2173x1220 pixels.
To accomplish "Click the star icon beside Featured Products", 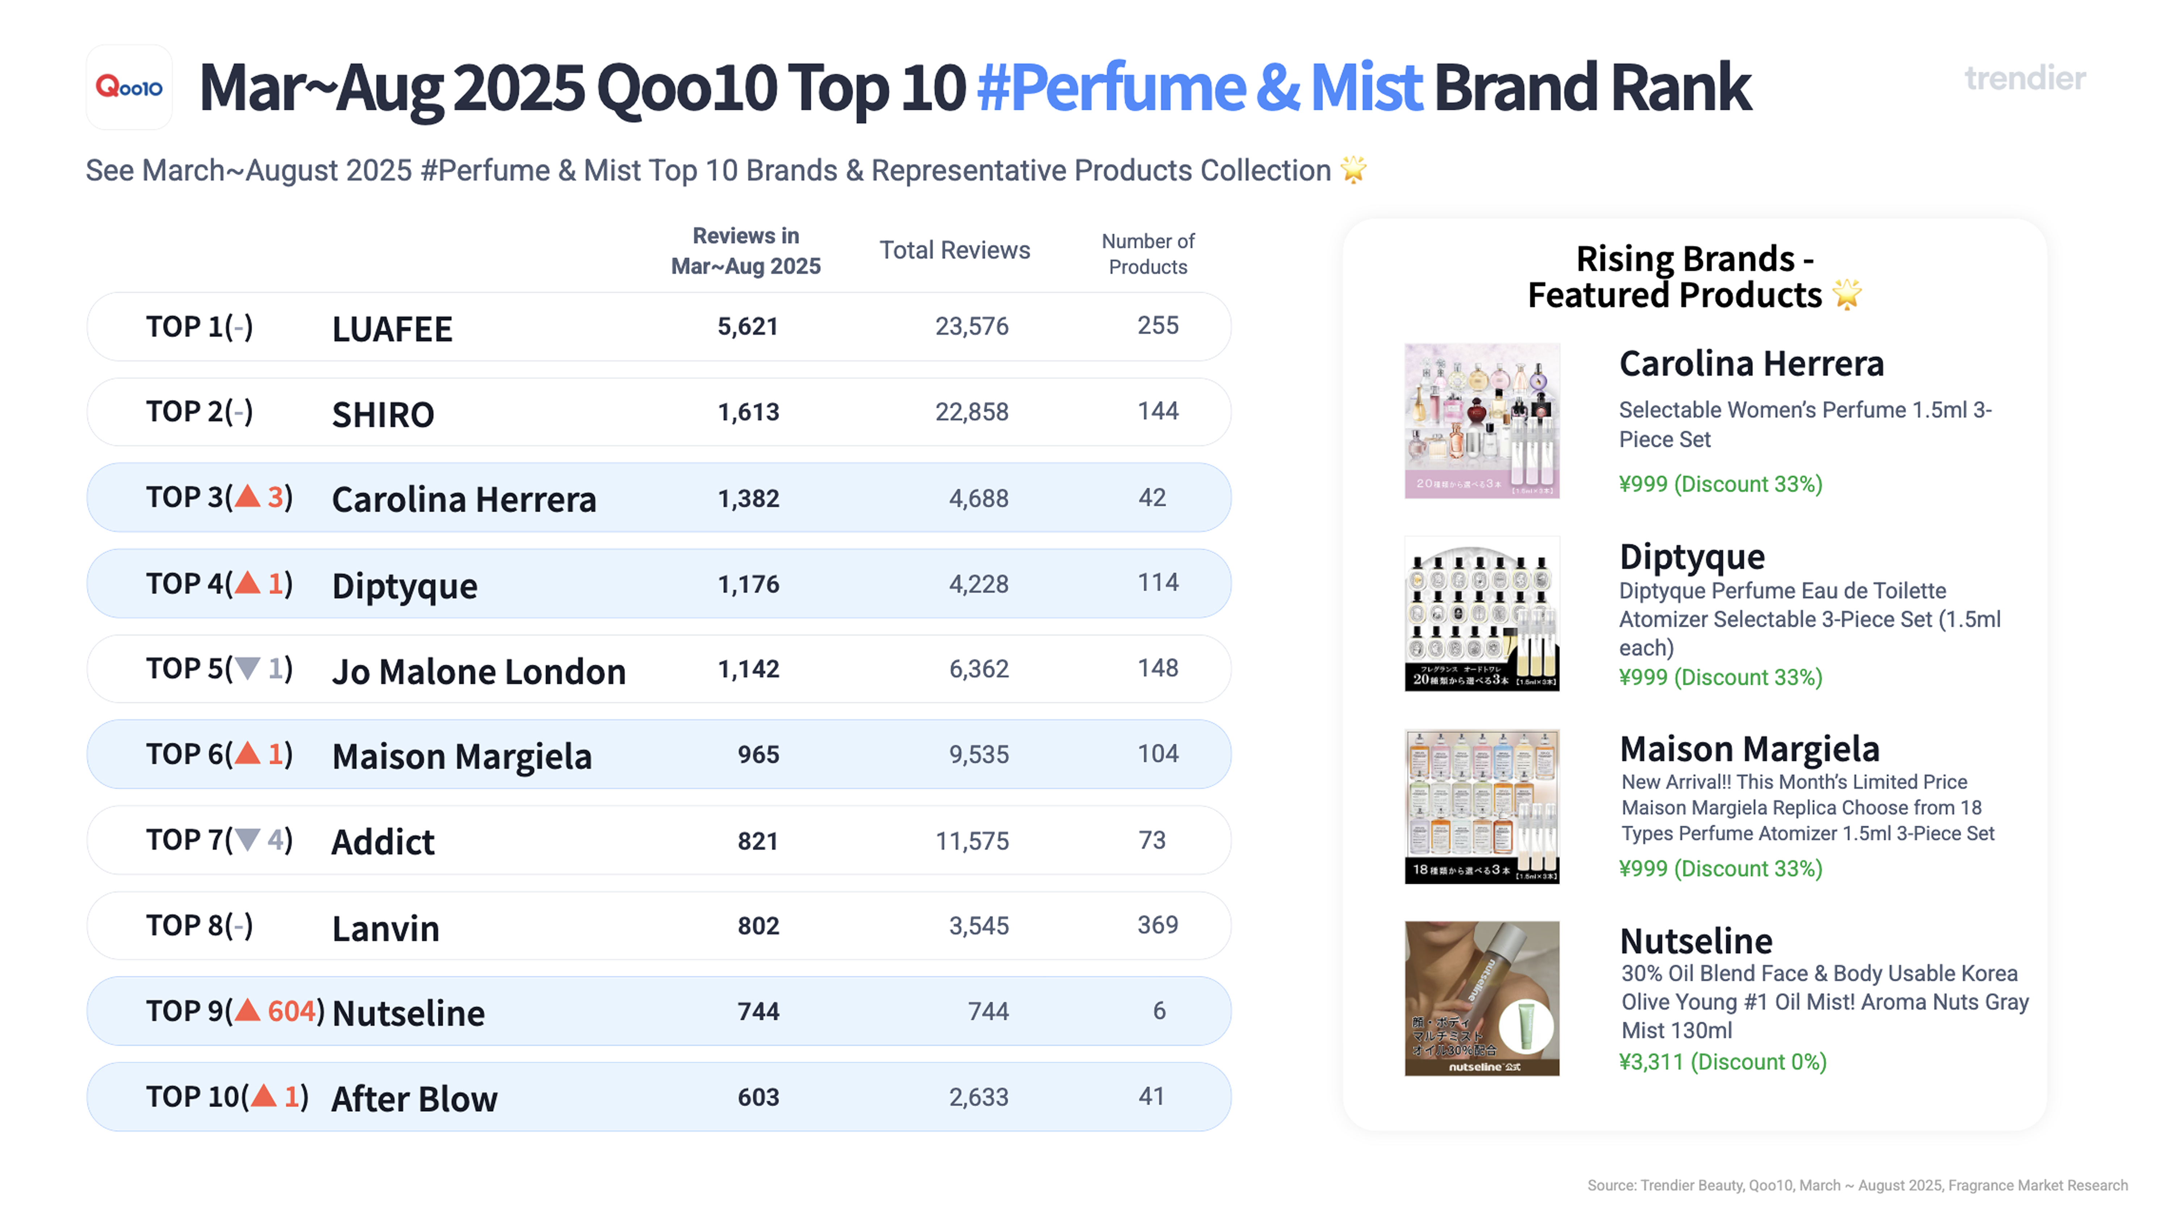I will 1847,294.
